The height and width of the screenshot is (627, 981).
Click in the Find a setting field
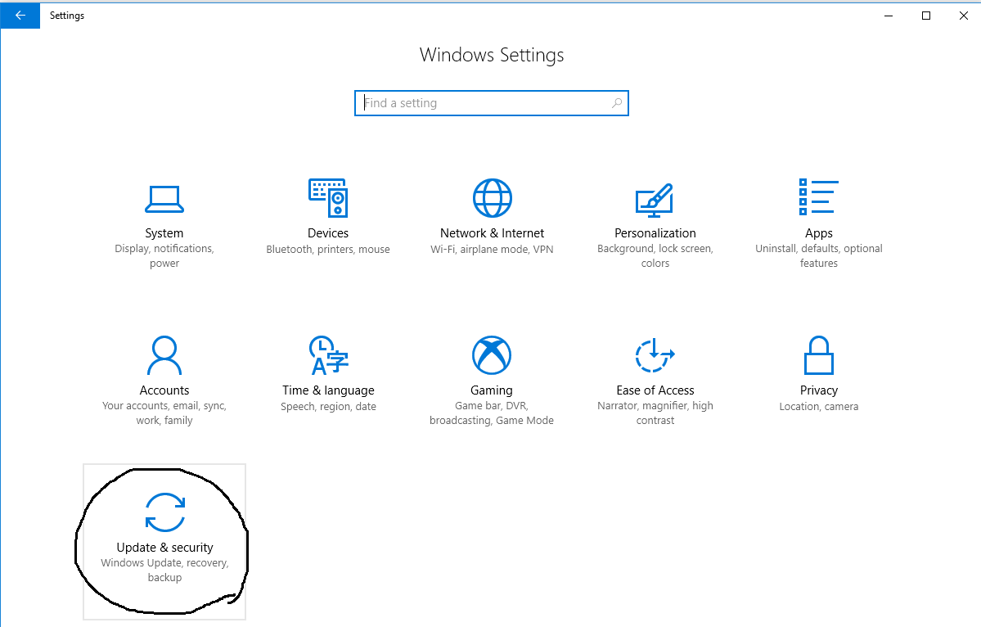491,103
